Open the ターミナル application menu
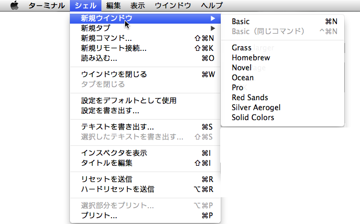Screen dimensions: 360x224 tap(47, 5)
